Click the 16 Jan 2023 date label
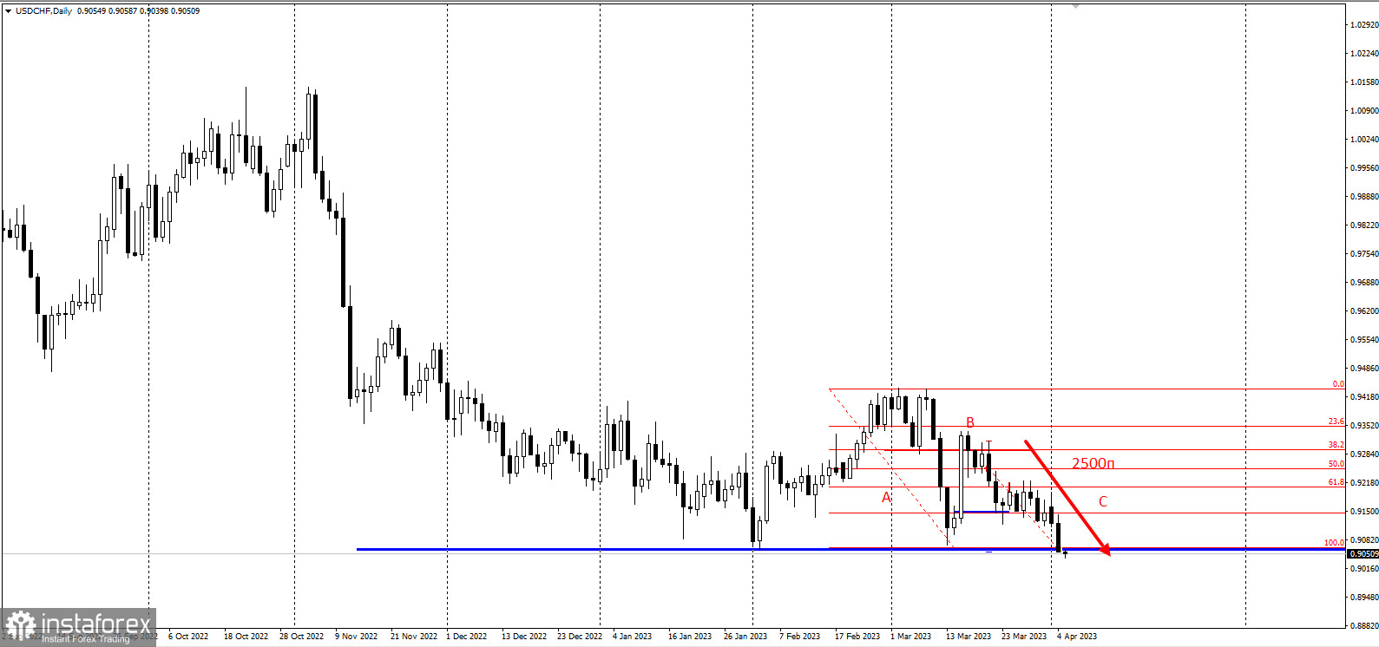The image size is (1379, 647). (690, 637)
